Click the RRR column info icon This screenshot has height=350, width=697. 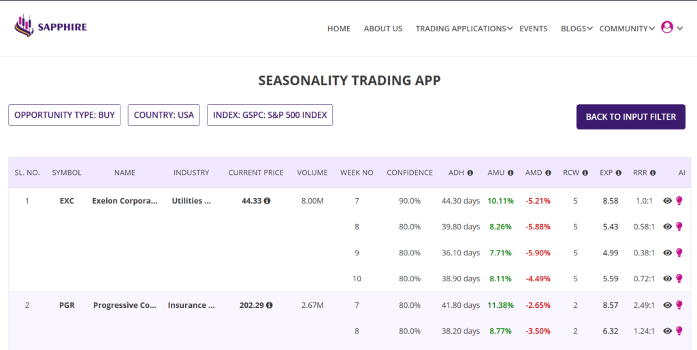point(652,173)
